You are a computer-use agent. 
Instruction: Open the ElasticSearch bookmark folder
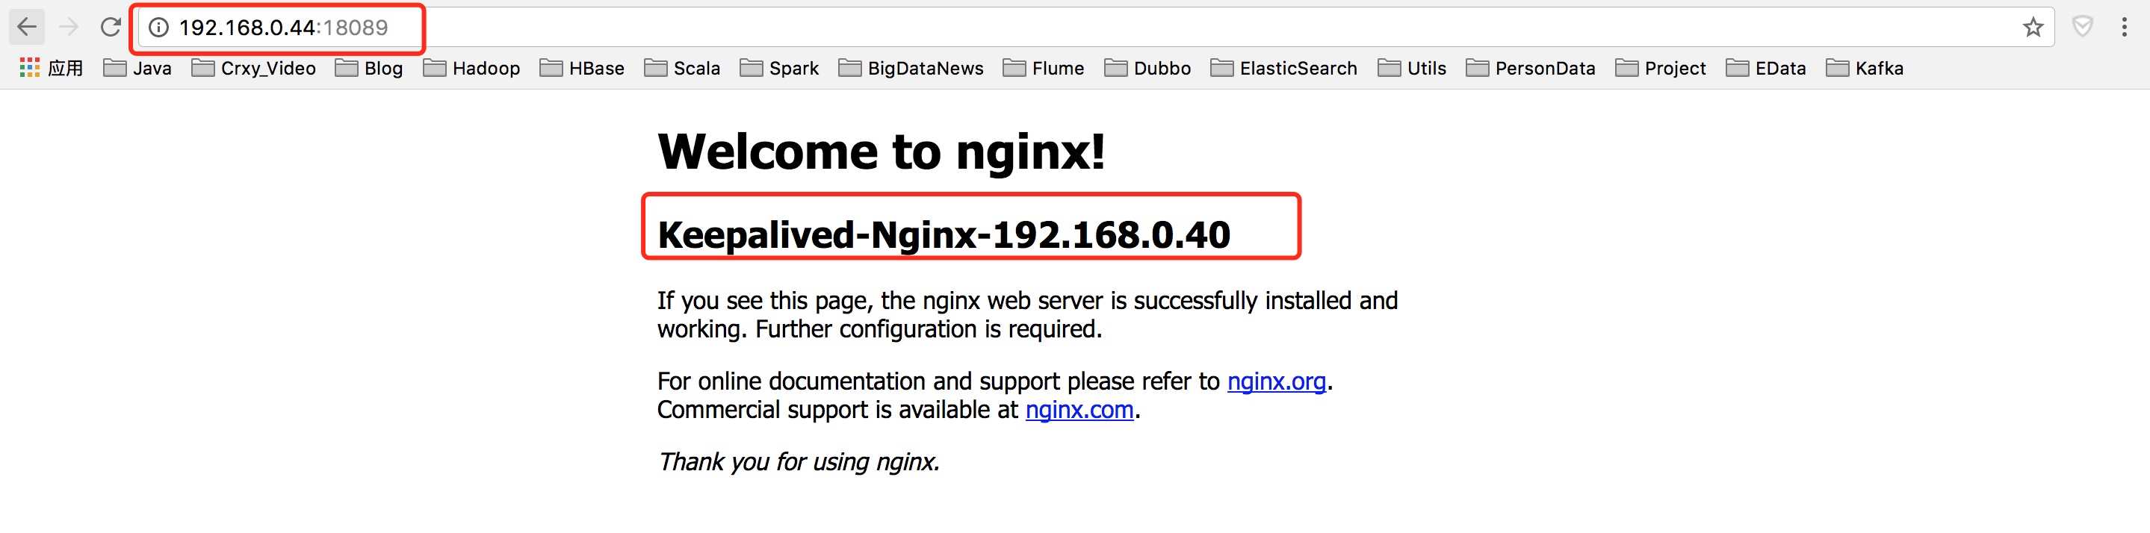click(x=1283, y=69)
